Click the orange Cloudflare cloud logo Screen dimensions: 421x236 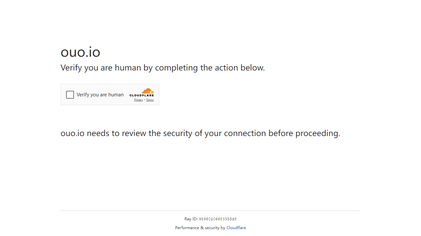click(148, 91)
